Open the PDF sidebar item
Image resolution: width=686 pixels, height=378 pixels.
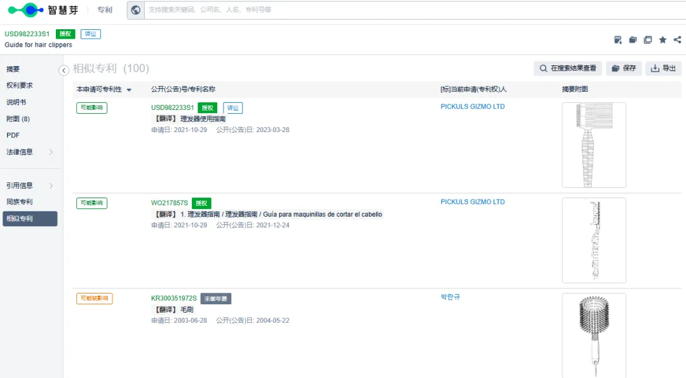point(13,135)
